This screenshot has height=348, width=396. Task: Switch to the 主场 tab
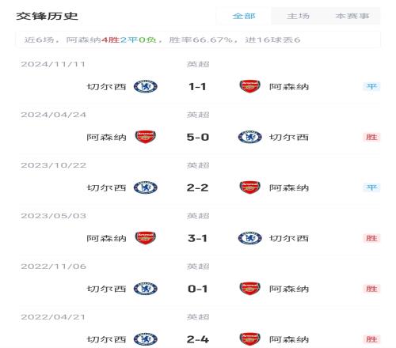click(298, 16)
